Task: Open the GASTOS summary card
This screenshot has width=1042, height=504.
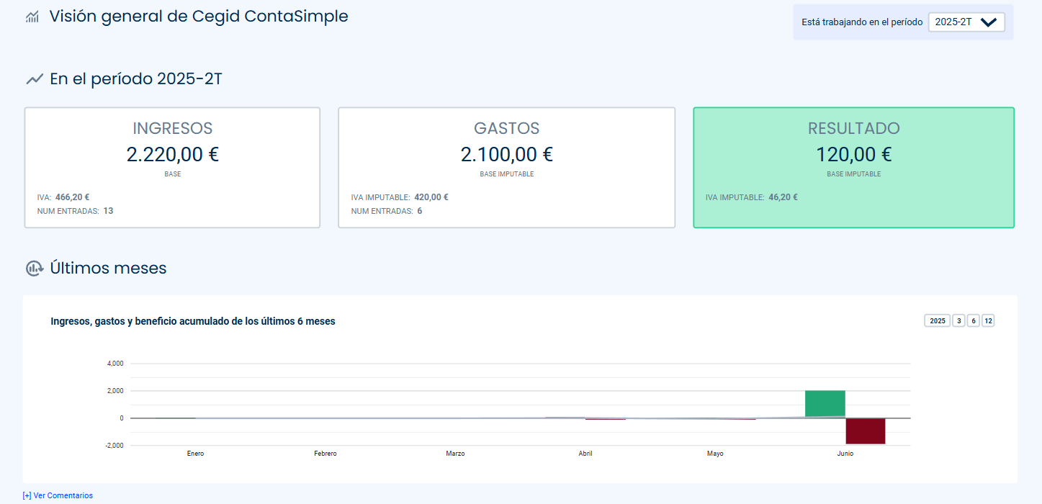Action: point(506,168)
